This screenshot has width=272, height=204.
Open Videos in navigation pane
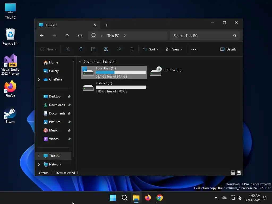pos(54,139)
